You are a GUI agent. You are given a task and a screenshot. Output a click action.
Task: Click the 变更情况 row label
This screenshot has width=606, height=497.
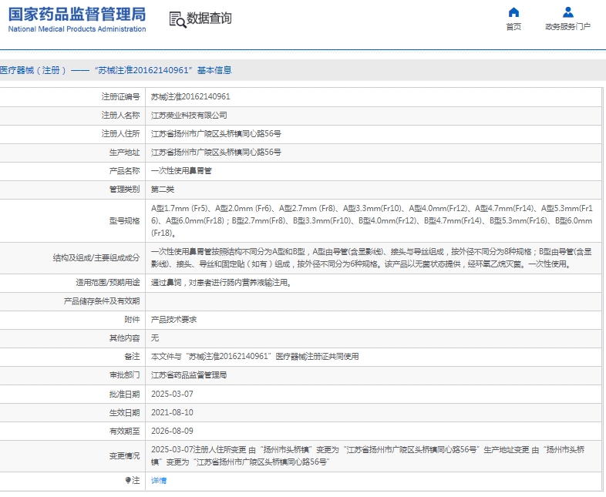(x=124, y=456)
